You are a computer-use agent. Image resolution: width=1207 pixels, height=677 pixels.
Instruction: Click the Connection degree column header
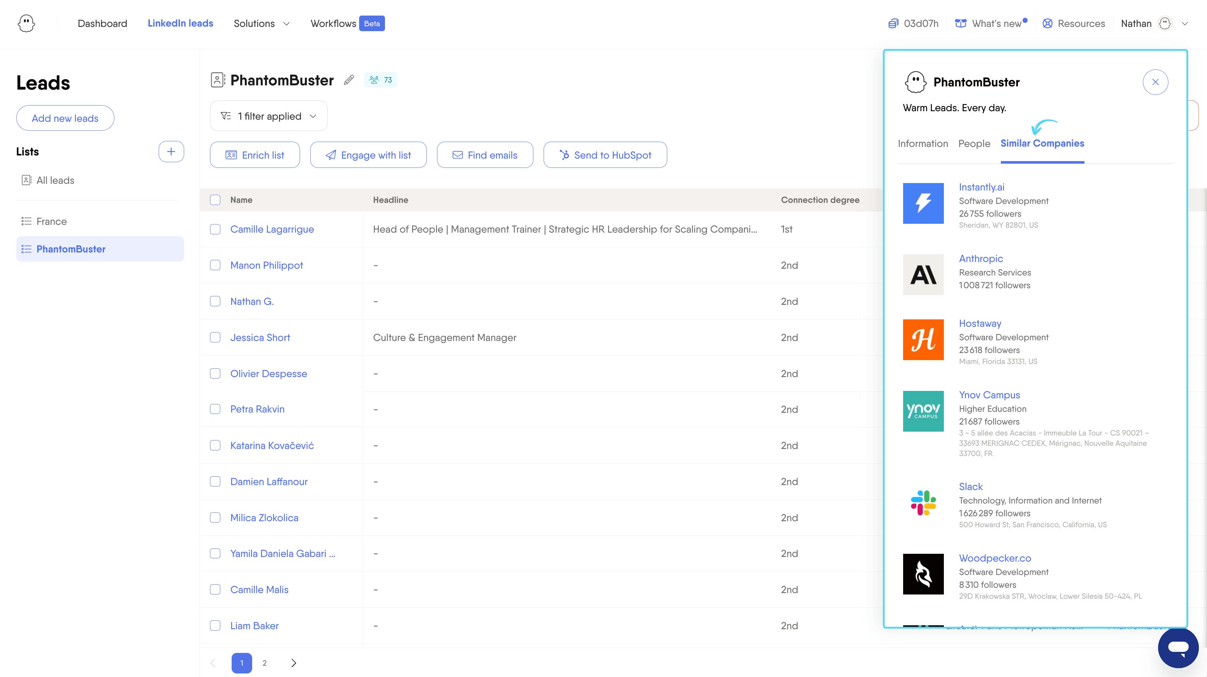[820, 200]
